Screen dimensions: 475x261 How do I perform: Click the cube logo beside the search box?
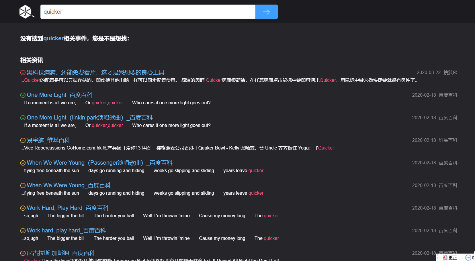click(x=26, y=12)
